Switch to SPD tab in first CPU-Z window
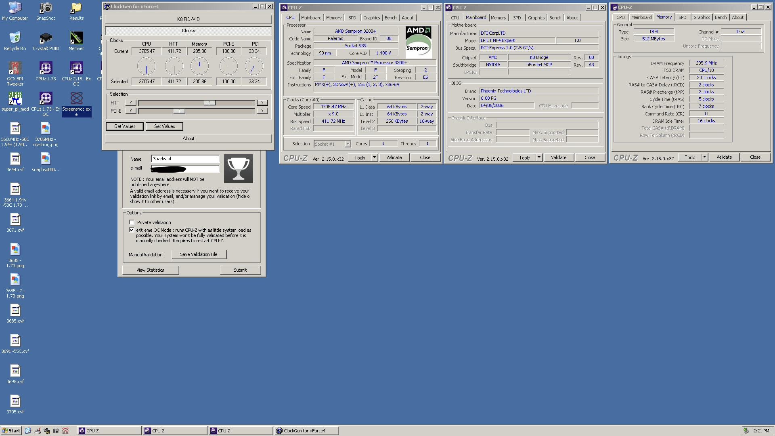Viewport: 775px width, 436px height. 352,18
